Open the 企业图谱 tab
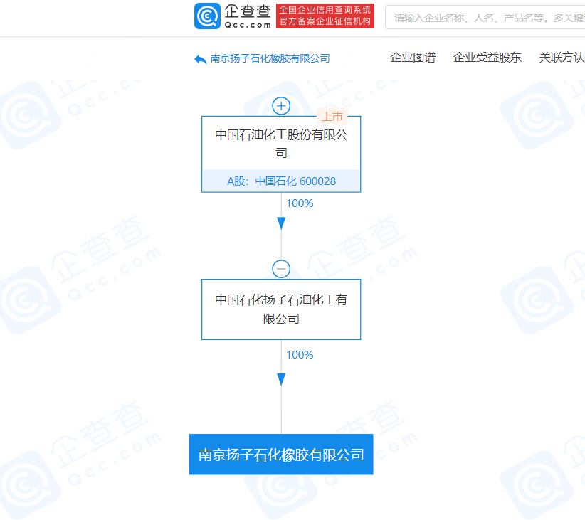The image size is (585, 520). coord(413,58)
